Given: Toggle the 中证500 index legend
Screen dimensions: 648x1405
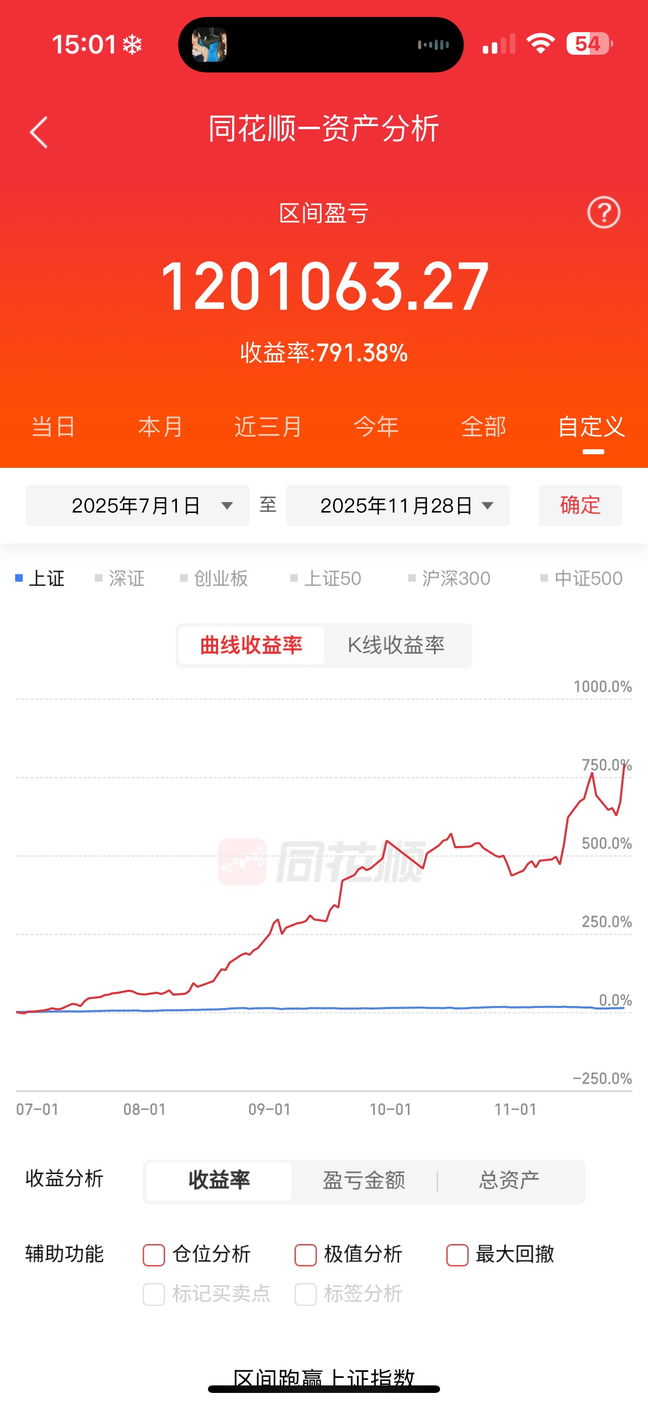Looking at the screenshot, I should (582, 578).
